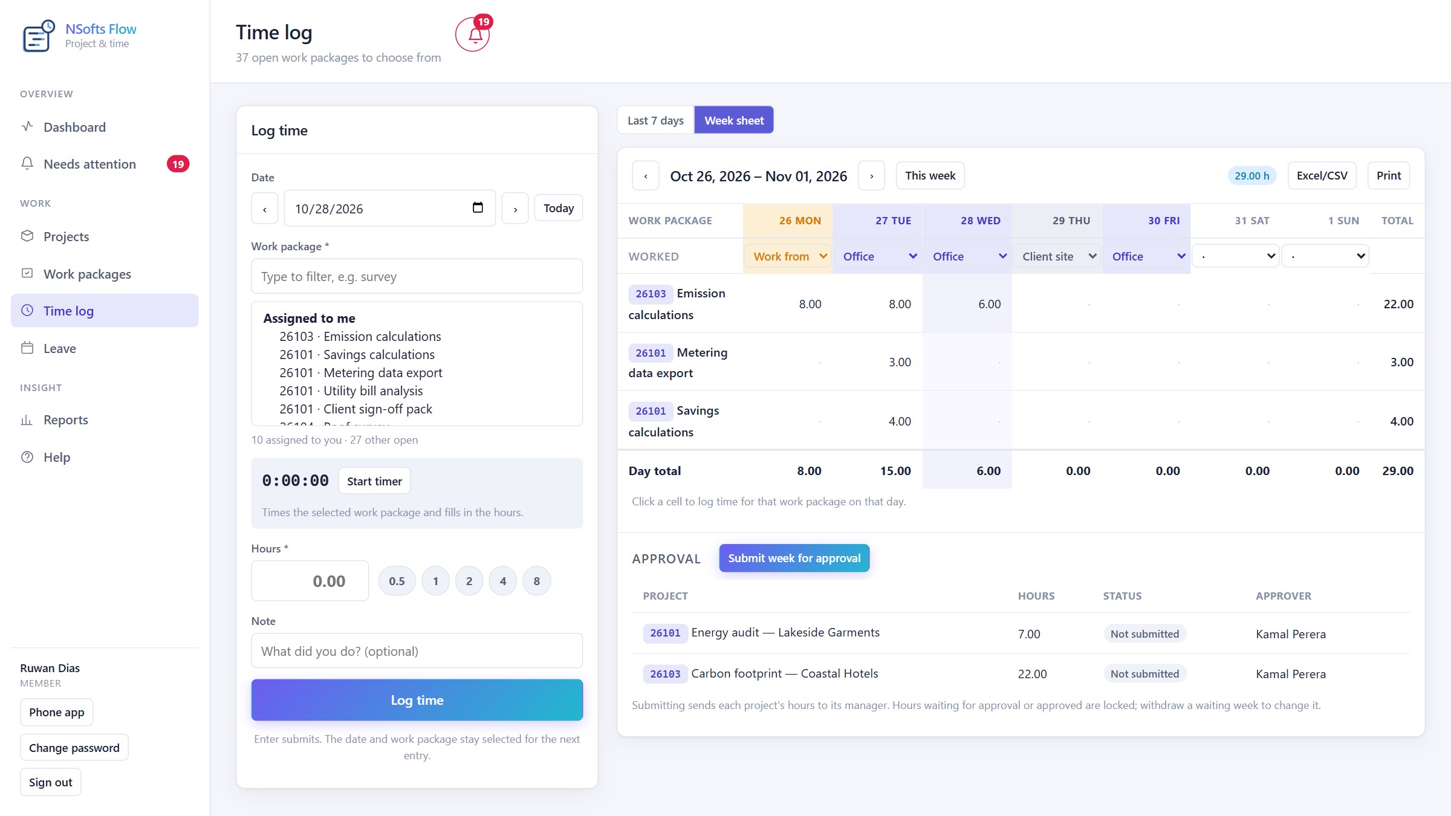This screenshot has height=816, width=1451.
Task: Open the notifications bell with 19 badge
Action: pyautogui.click(x=473, y=34)
